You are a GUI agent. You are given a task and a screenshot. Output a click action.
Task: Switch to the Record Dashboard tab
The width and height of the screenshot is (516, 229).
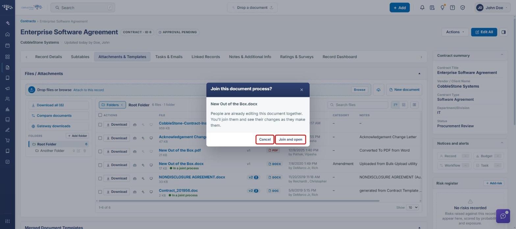340,57
